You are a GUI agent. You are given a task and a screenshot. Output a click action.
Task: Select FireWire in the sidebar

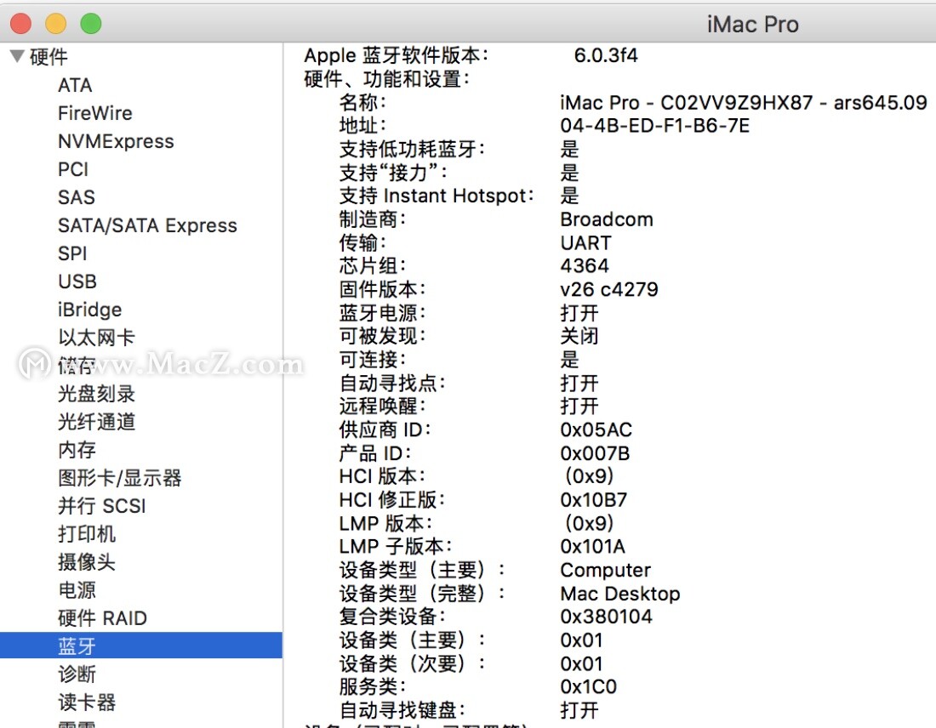(x=95, y=113)
